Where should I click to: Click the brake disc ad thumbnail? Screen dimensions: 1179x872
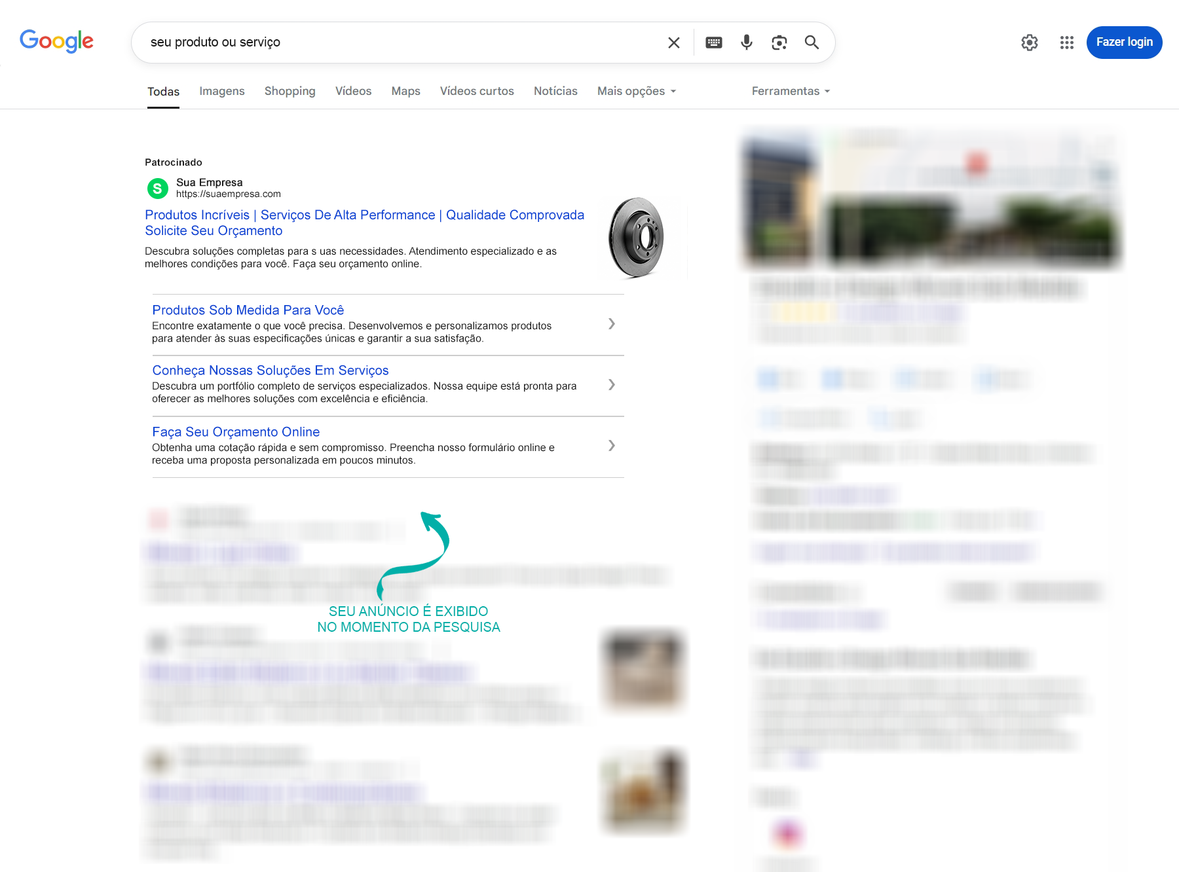[637, 238]
